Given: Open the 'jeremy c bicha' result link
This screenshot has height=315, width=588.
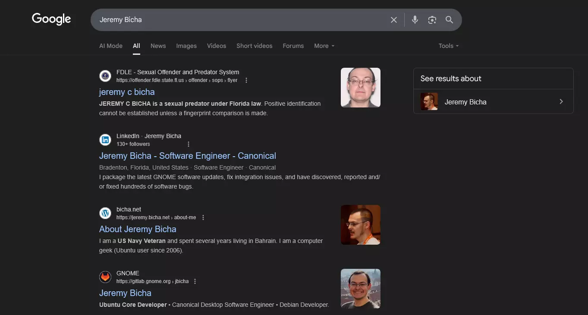Looking at the screenshot, I should [x=127, y=92].
